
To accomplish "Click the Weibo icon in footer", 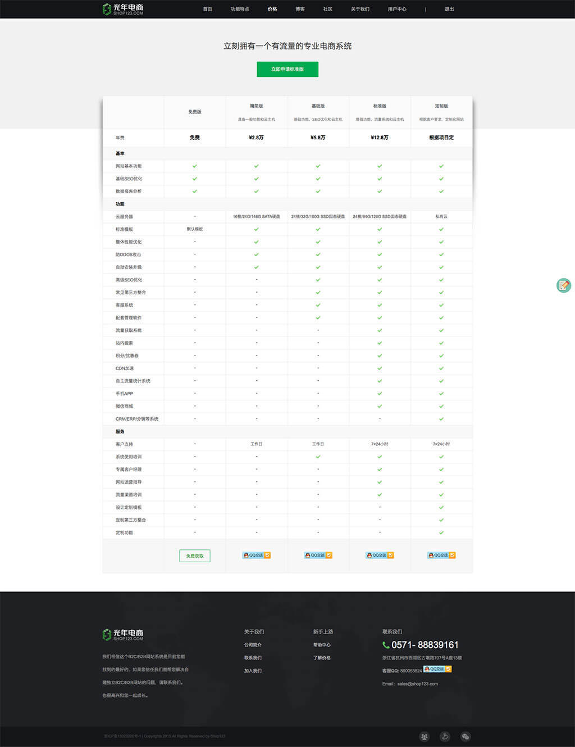I will [x=445, y=736].
